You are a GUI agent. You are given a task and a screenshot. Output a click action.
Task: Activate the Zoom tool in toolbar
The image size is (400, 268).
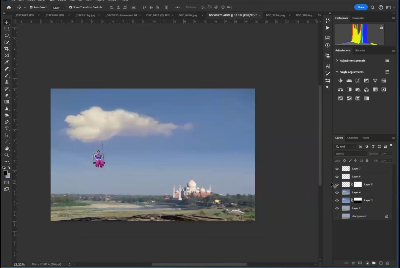tap(7, 155)
